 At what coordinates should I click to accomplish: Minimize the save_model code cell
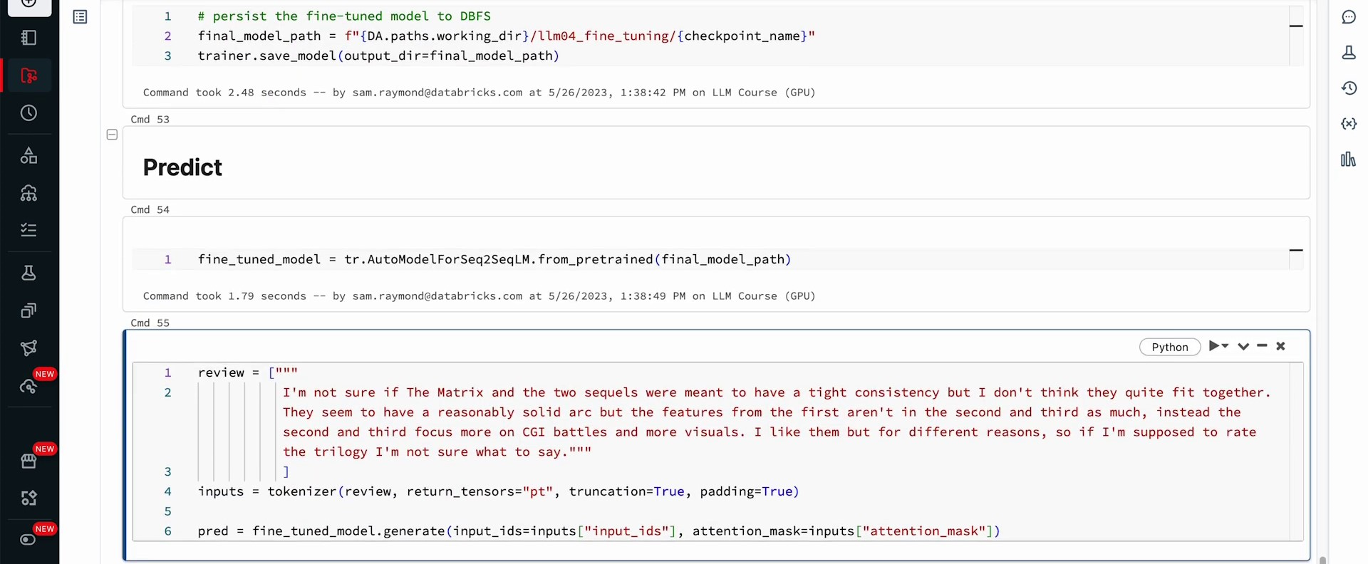click(x=1296, y=26)
